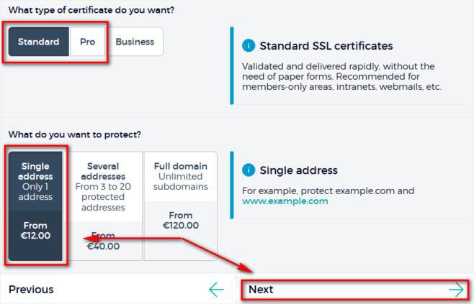Go back with the Previous button
Screen dimensions: 474x304
click(31, 290)
